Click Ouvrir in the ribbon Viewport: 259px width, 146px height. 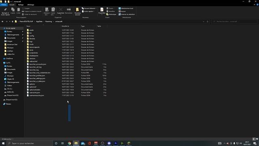coord(110,8)
